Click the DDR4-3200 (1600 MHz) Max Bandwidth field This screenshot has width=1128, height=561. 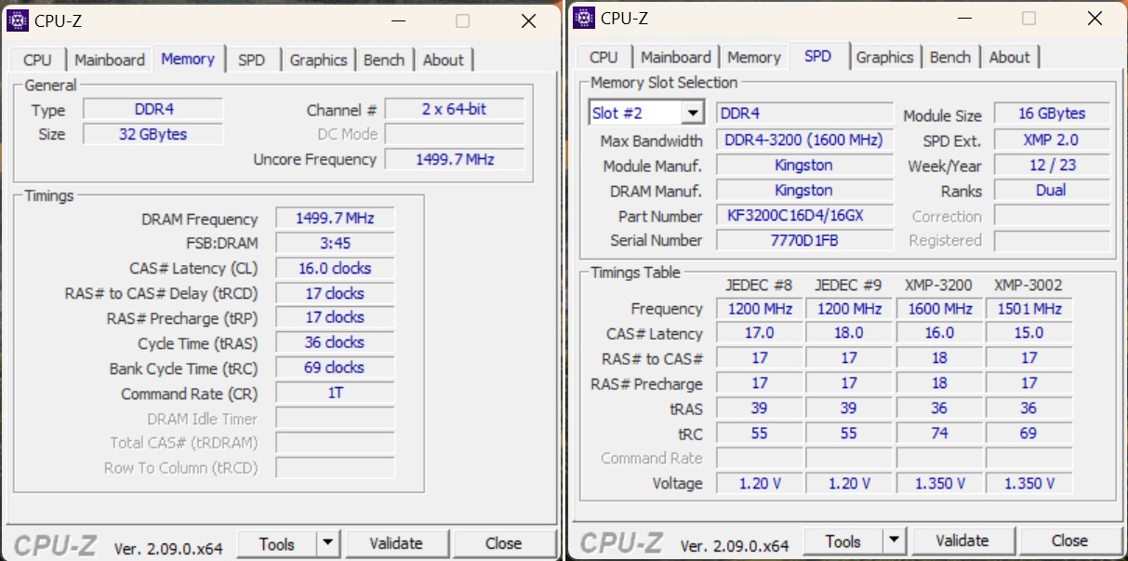[x=804, y=140]
